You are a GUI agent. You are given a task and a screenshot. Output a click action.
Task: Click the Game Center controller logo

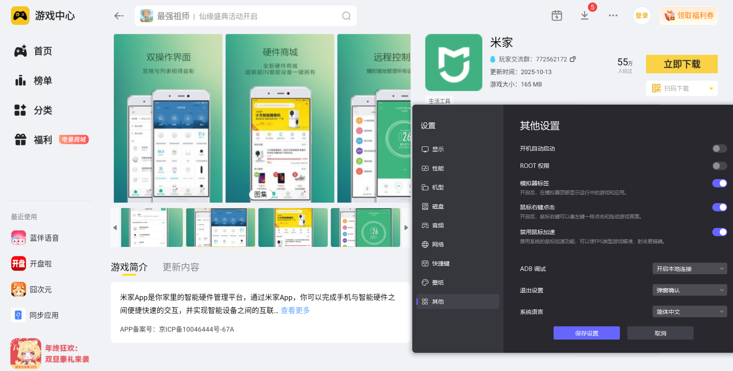tap(20, 16)
